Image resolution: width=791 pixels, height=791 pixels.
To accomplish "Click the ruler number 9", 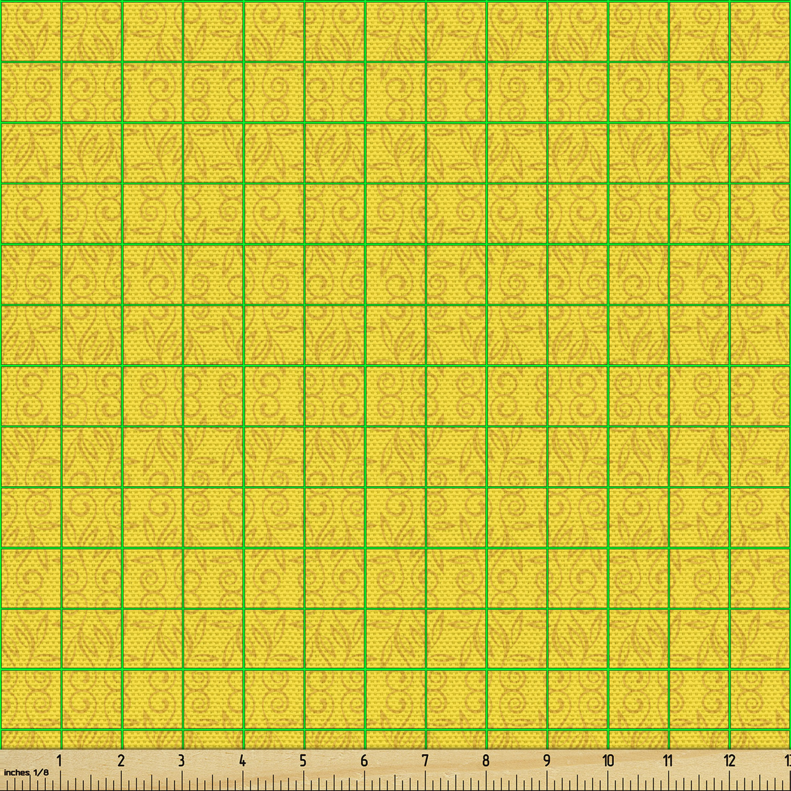I will (547, 760).
